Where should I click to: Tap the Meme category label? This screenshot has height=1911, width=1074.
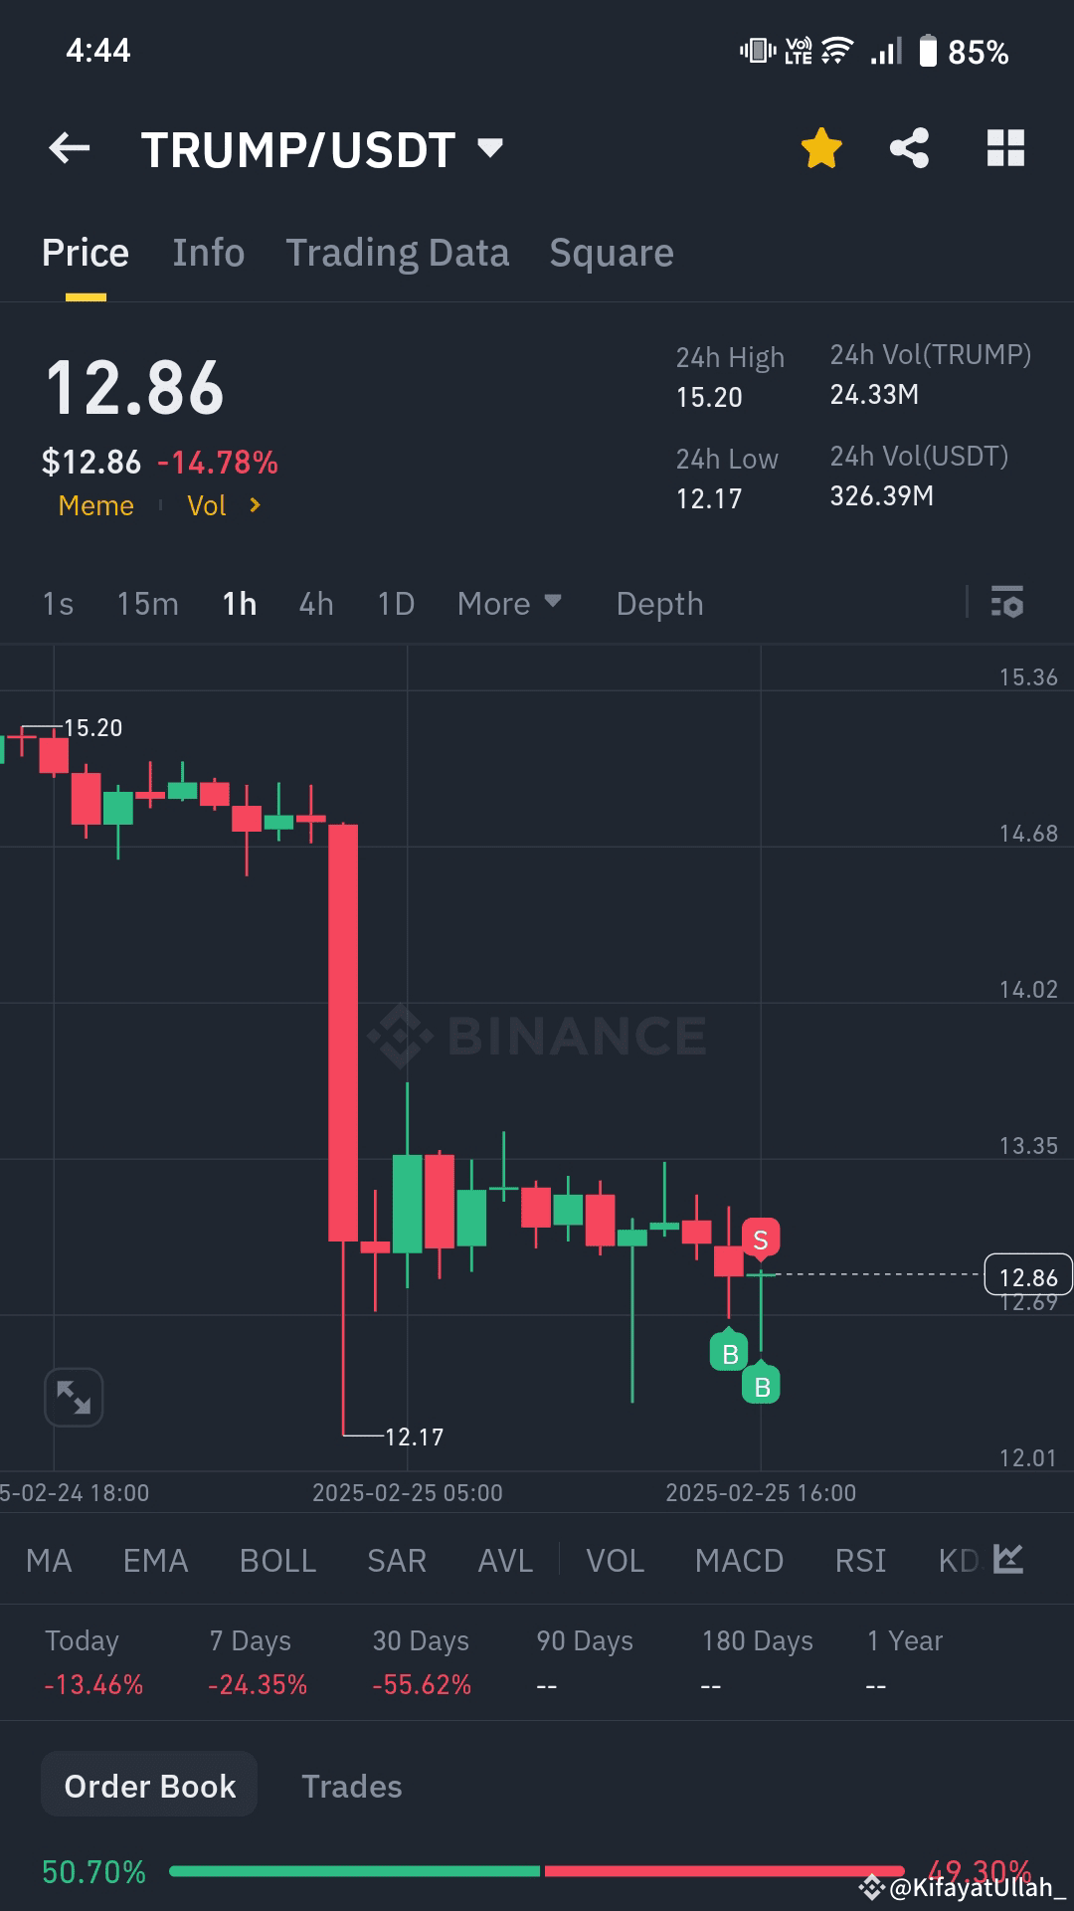95,505
